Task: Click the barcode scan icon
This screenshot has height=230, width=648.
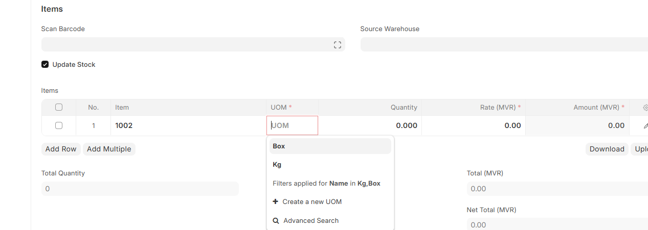Action: click(x=337, y=45)
